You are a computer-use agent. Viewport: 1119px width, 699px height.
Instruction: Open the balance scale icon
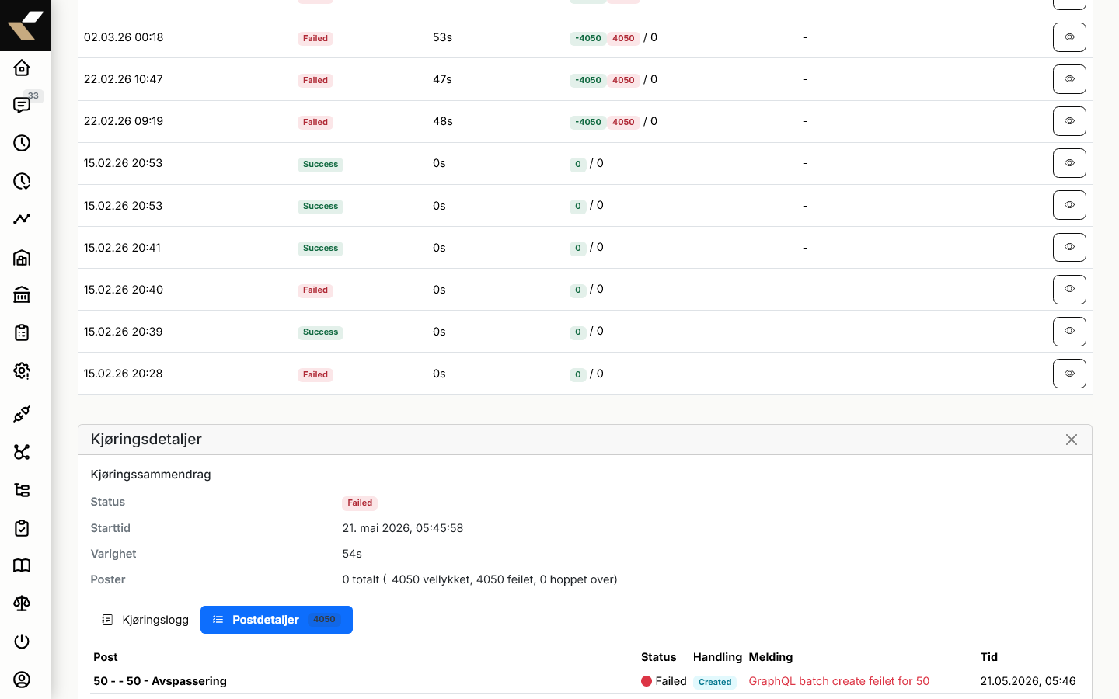22,603
